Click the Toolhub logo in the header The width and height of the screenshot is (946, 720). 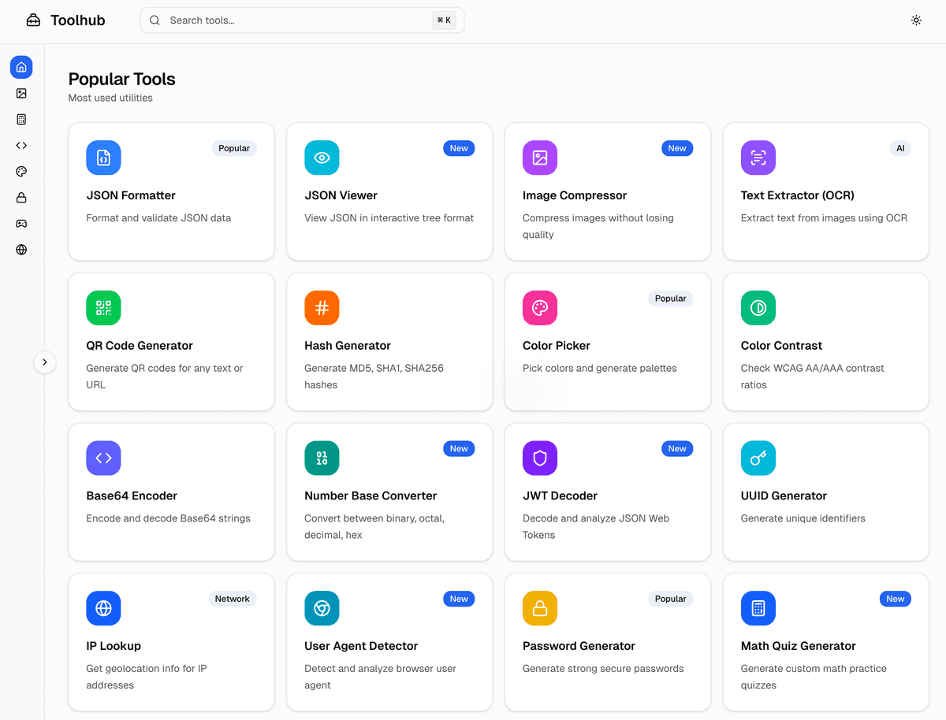tap(65, 20)
